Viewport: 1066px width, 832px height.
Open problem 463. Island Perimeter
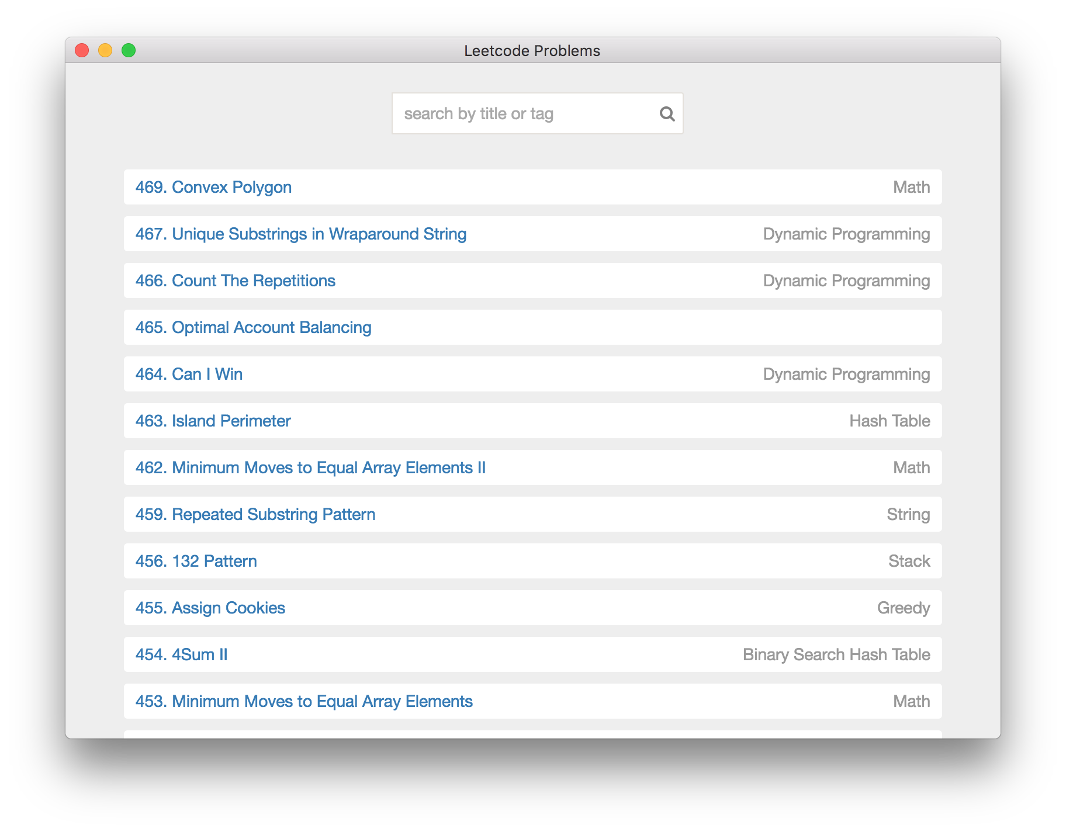[213, 421]
